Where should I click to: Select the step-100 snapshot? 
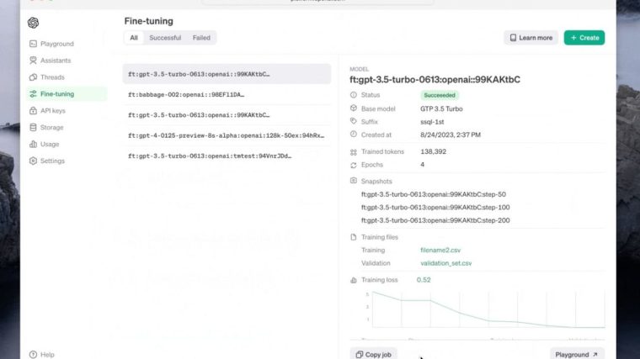(x=435, y=208)
